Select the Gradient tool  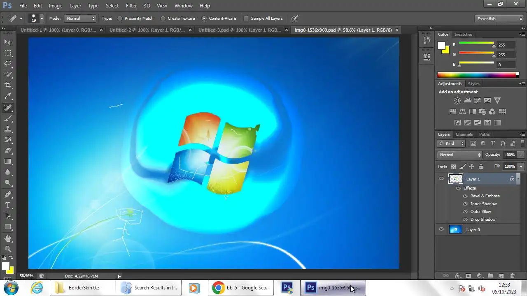pyautogui.click(x=8, y=161)
